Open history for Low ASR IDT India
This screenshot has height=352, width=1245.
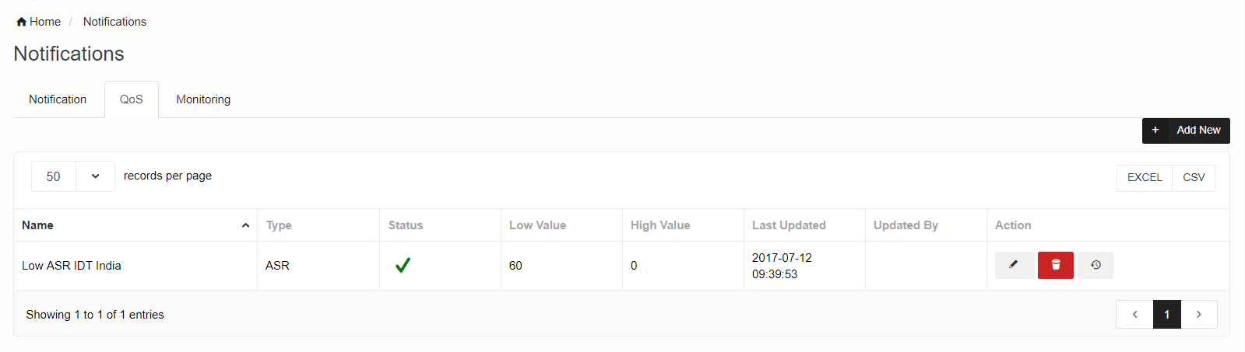pyautogui.click(x=1095, y=265)
